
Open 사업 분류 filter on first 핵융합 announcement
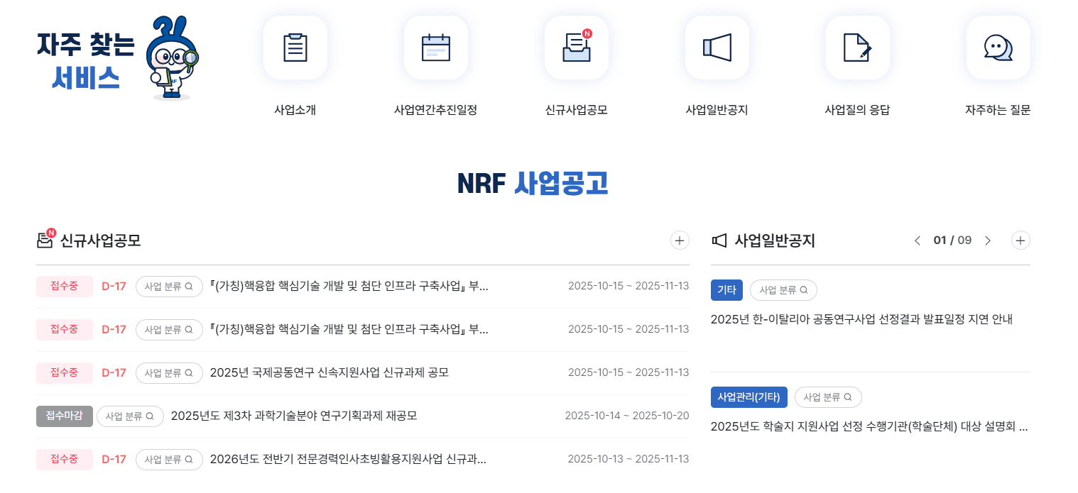169,286
